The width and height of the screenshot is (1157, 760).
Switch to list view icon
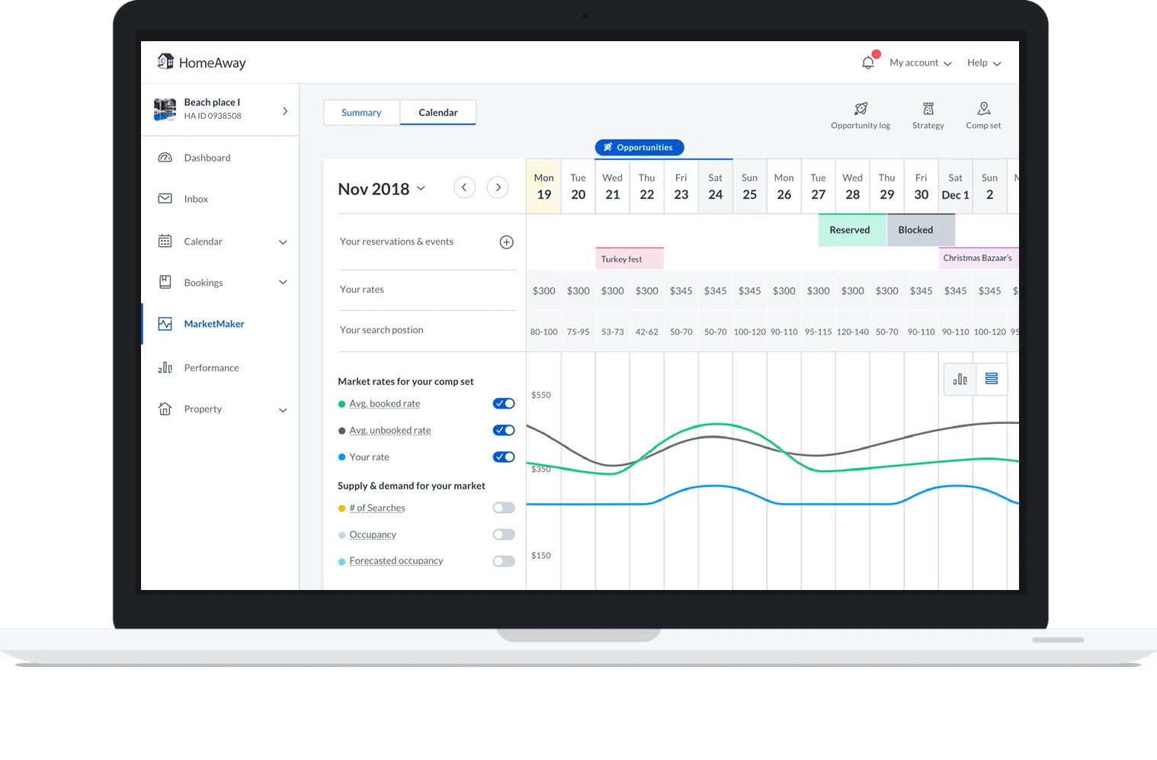(992, 379)
